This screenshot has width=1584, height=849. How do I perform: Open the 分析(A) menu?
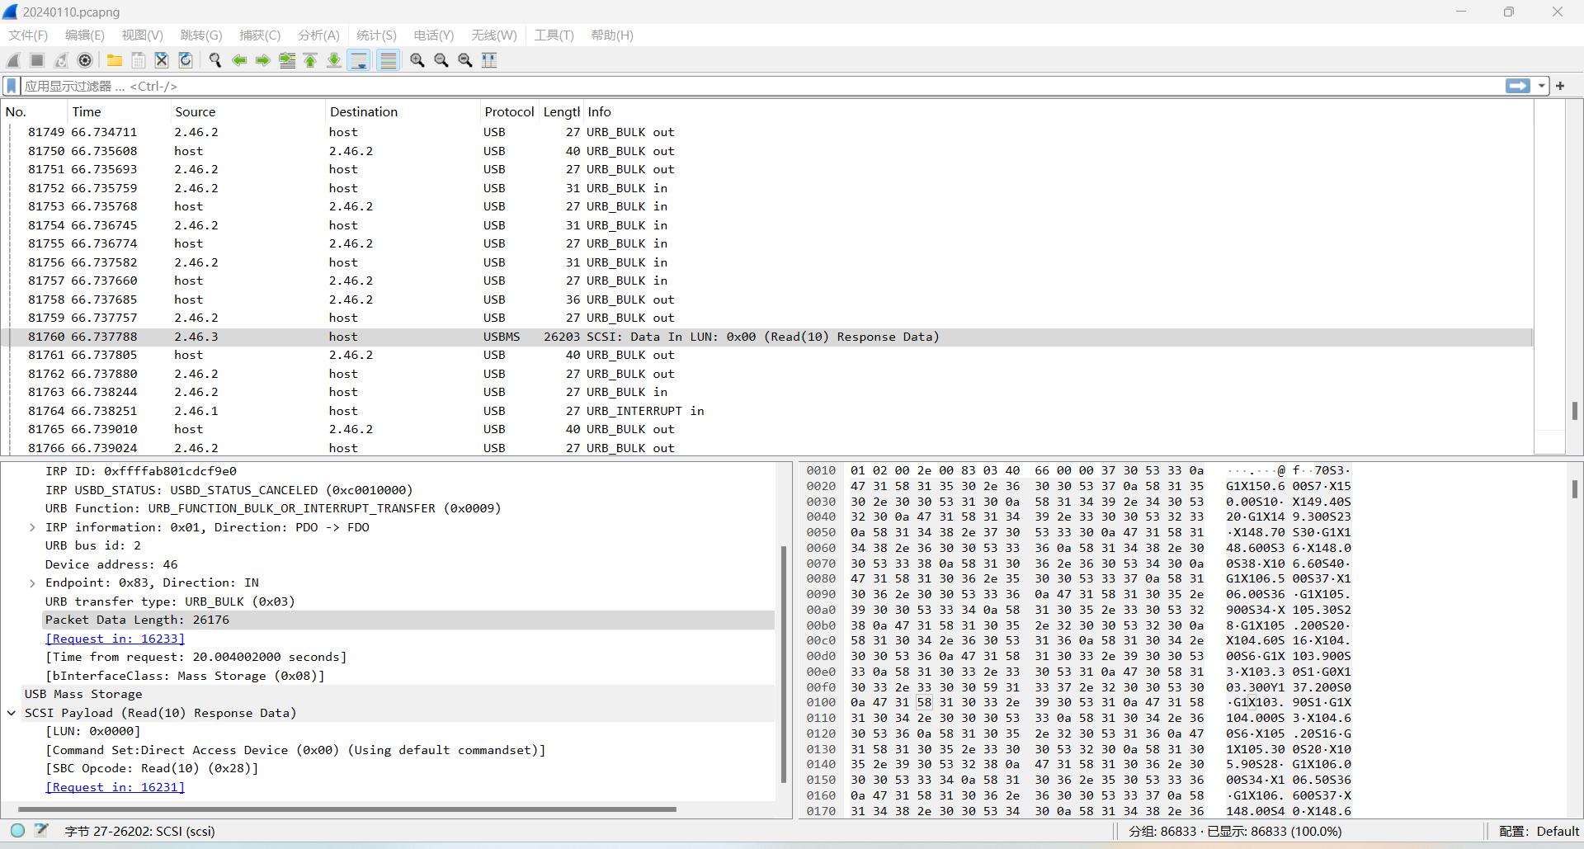pos(318,35)
